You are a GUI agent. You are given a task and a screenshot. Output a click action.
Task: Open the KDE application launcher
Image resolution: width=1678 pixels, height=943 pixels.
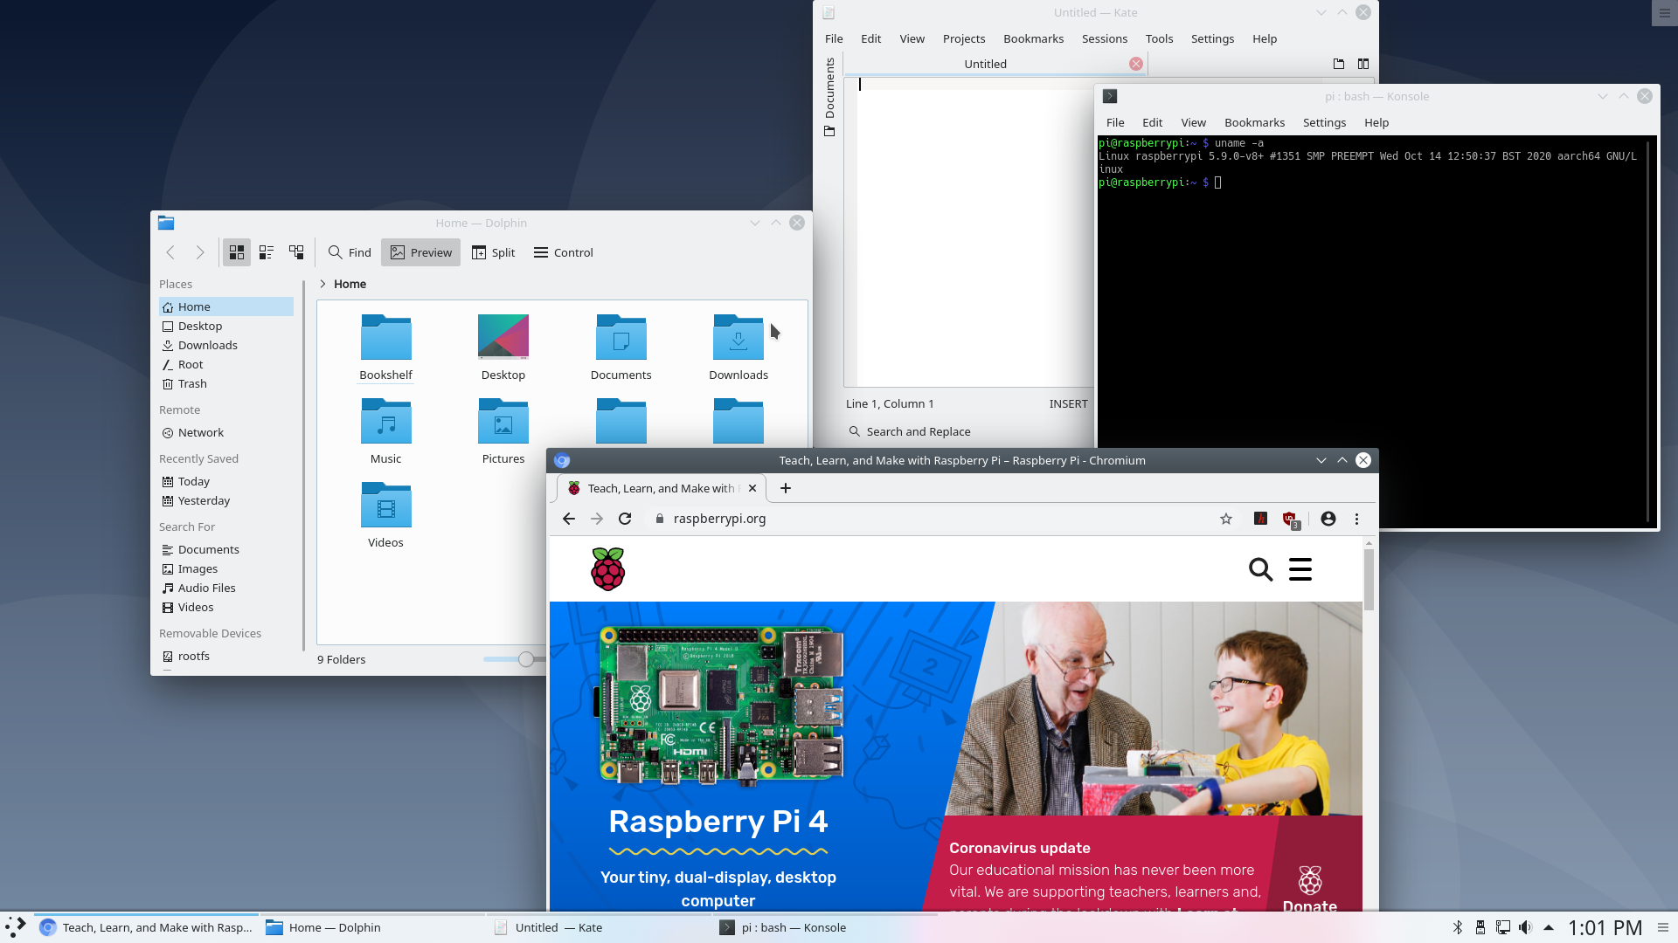16,927
